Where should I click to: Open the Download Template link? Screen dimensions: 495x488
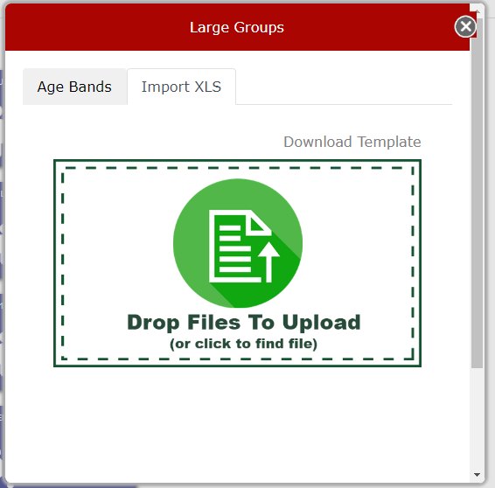click(x=352, y=142)
